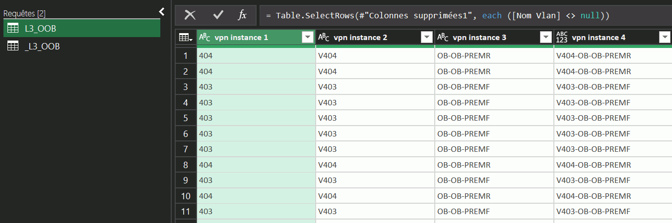Click cell V404-OB-OB-PREMR in row 1

click(594, 56)
